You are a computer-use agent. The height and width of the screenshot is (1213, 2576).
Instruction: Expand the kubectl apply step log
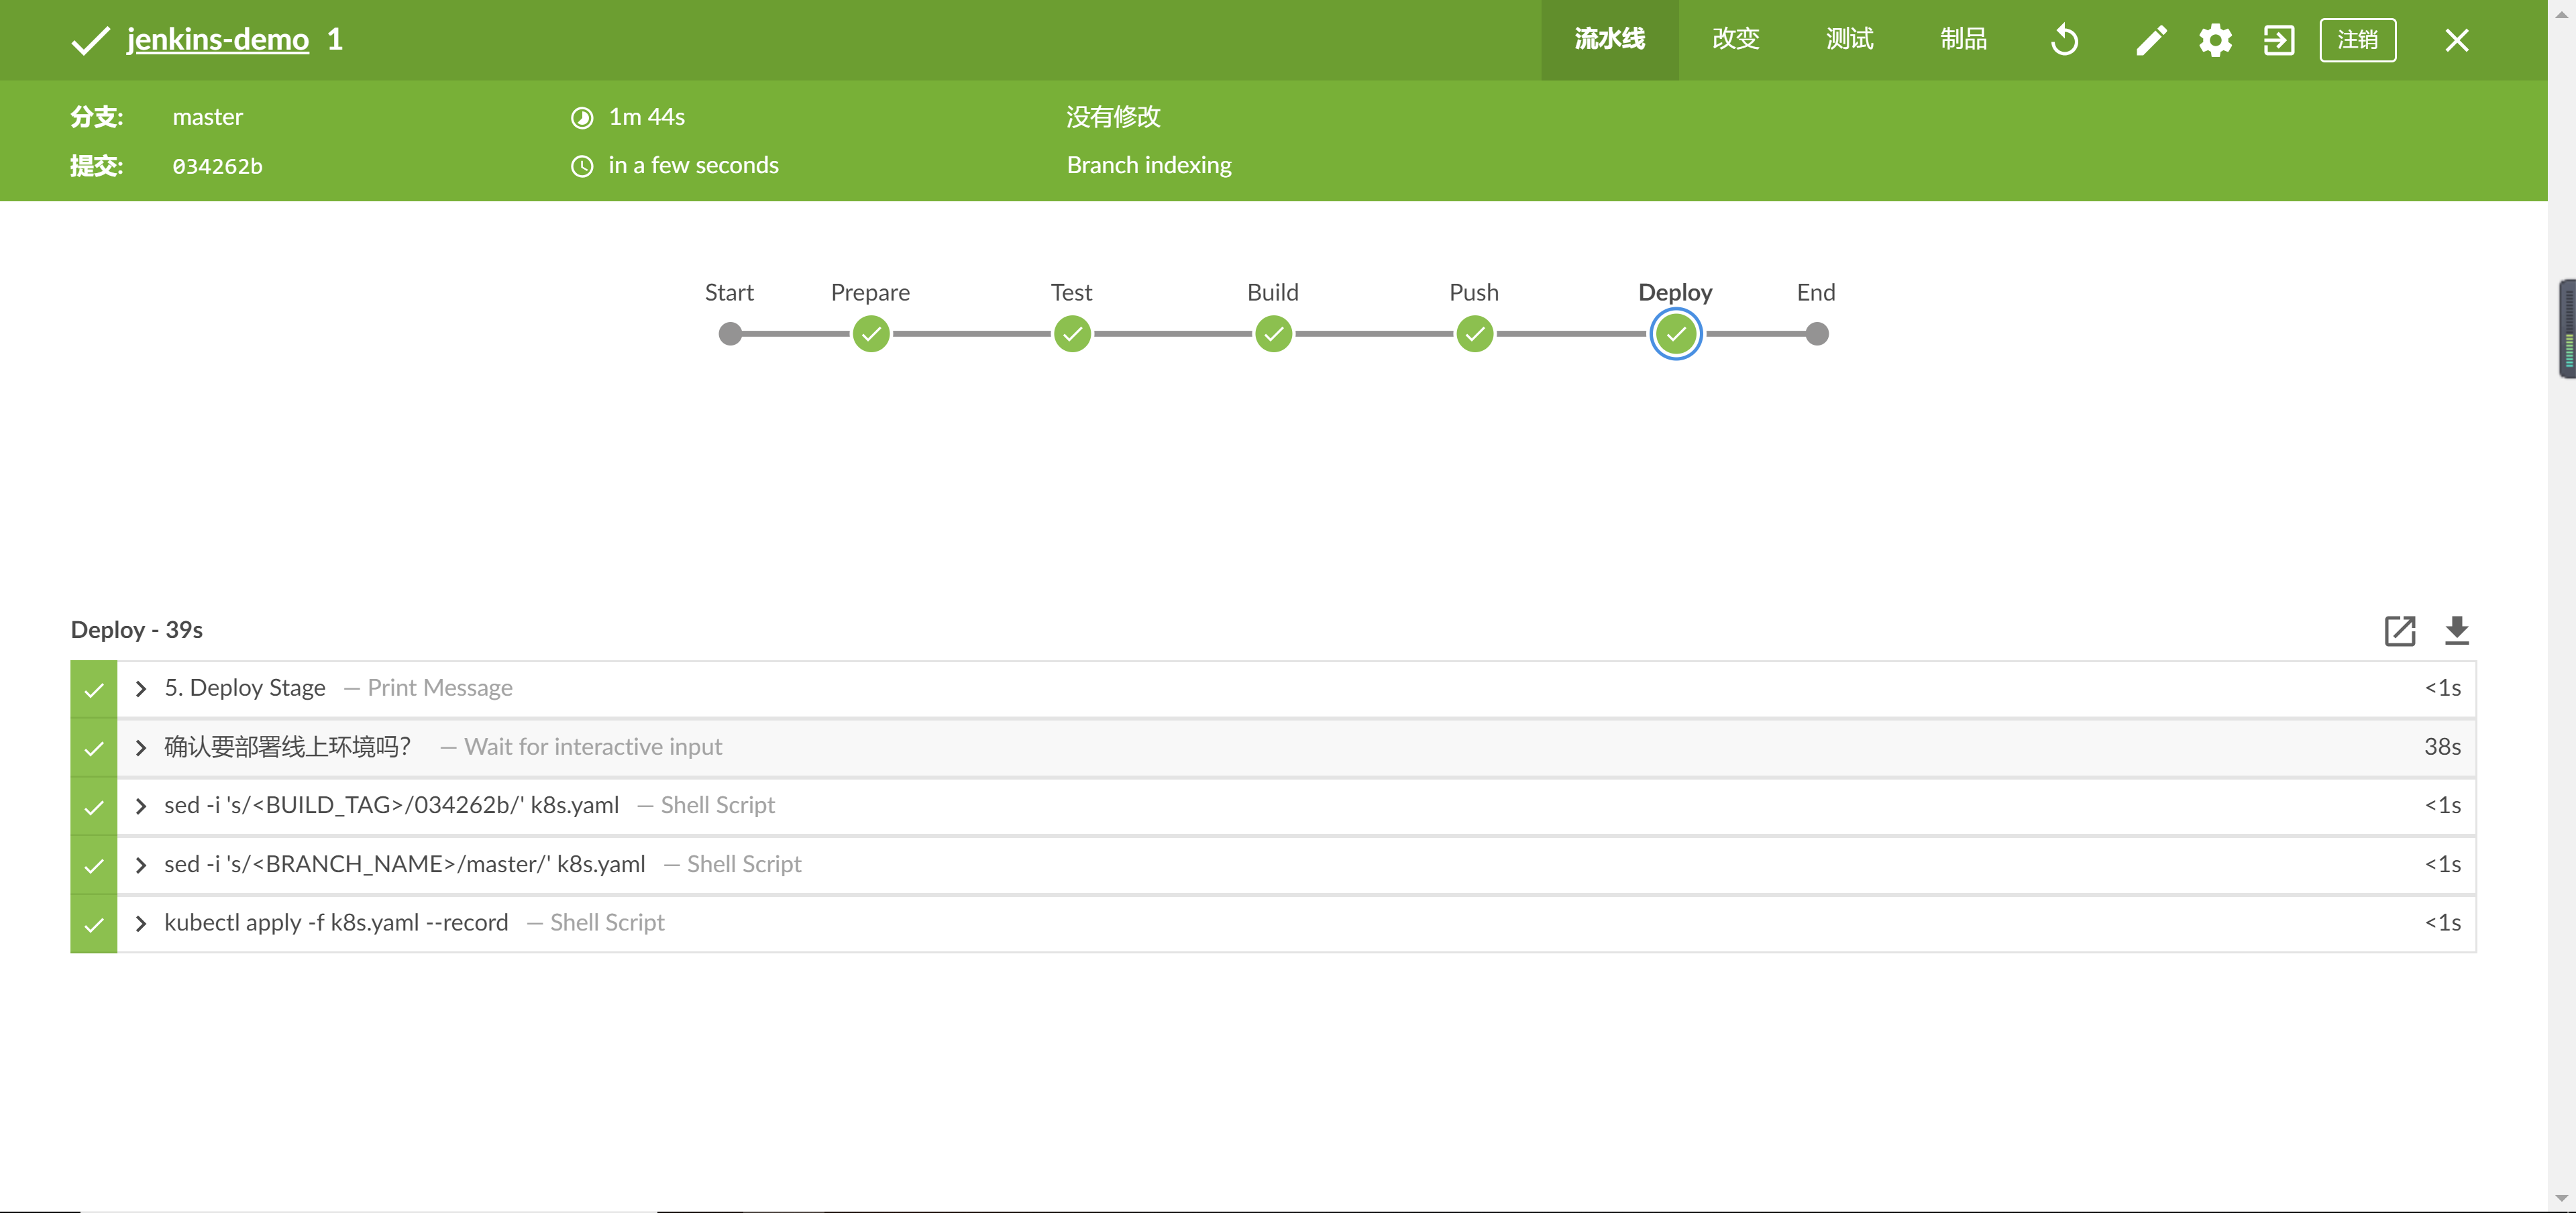pyautogui.click(x=141, y=923)
